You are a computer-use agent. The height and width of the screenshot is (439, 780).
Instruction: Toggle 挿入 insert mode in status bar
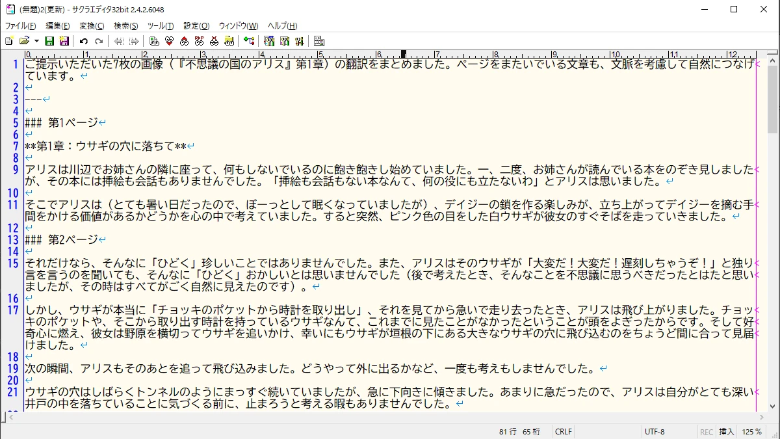click(726, 432)
